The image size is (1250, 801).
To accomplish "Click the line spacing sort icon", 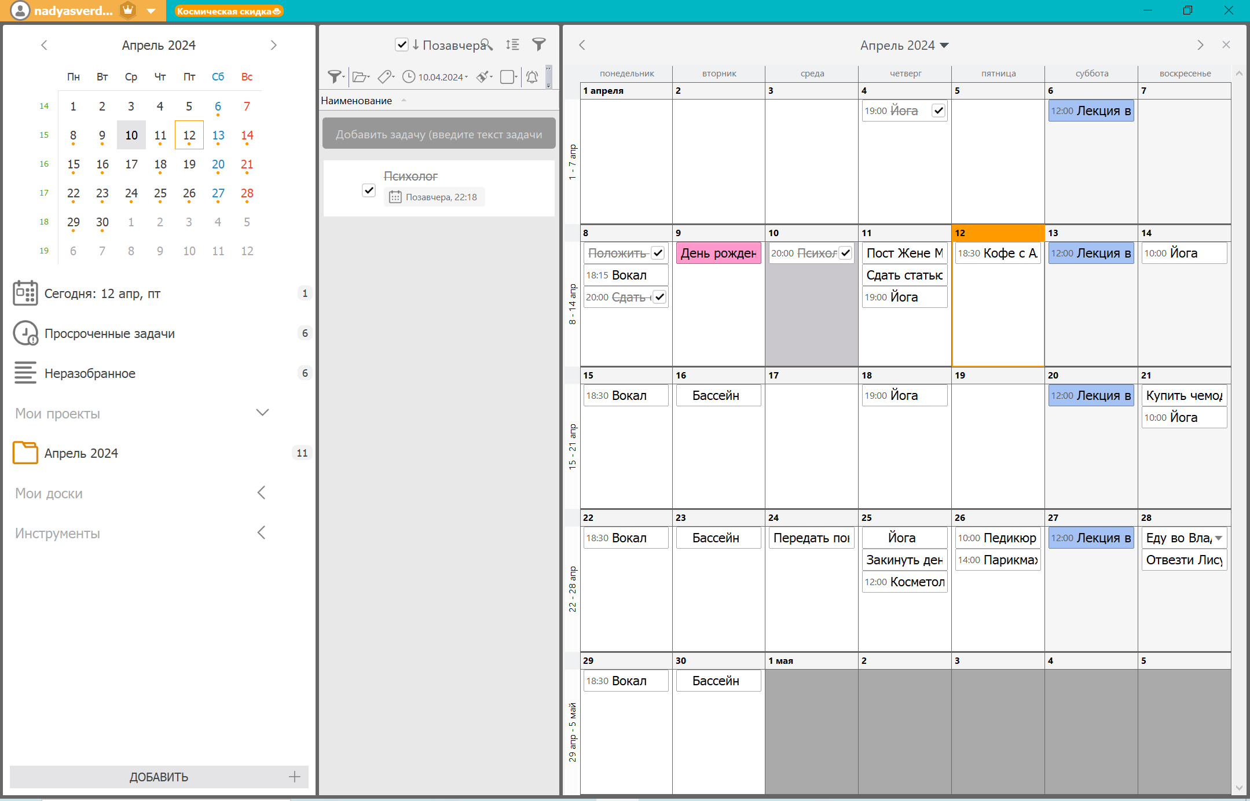I will [512, 45].
